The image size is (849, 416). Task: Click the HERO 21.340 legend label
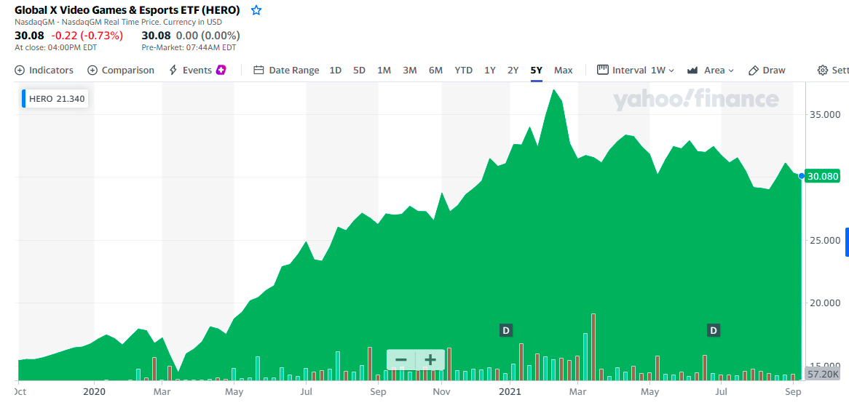pyautogui.click(x=55, y=99)
